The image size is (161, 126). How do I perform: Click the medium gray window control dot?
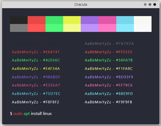point(150,4)
